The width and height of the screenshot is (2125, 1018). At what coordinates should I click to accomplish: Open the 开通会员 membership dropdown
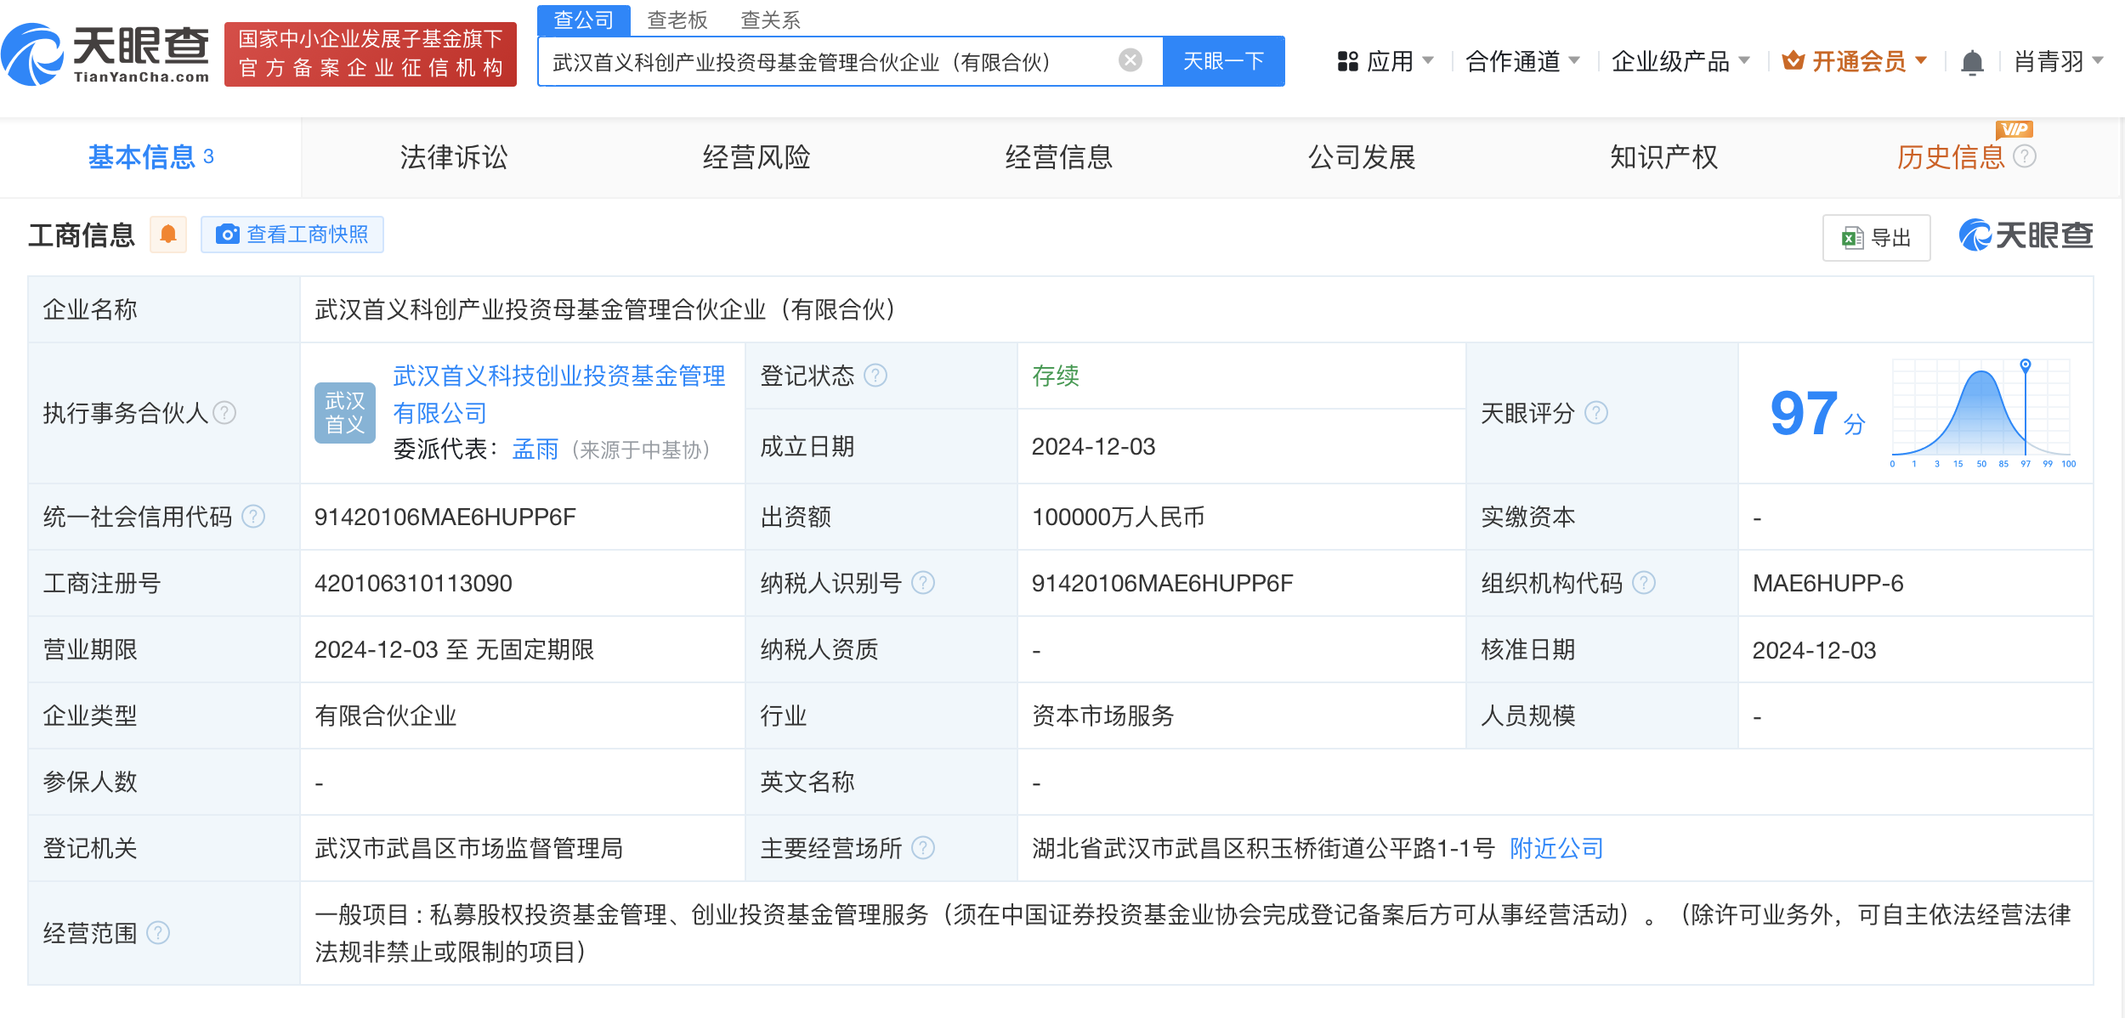(1855, 61)
